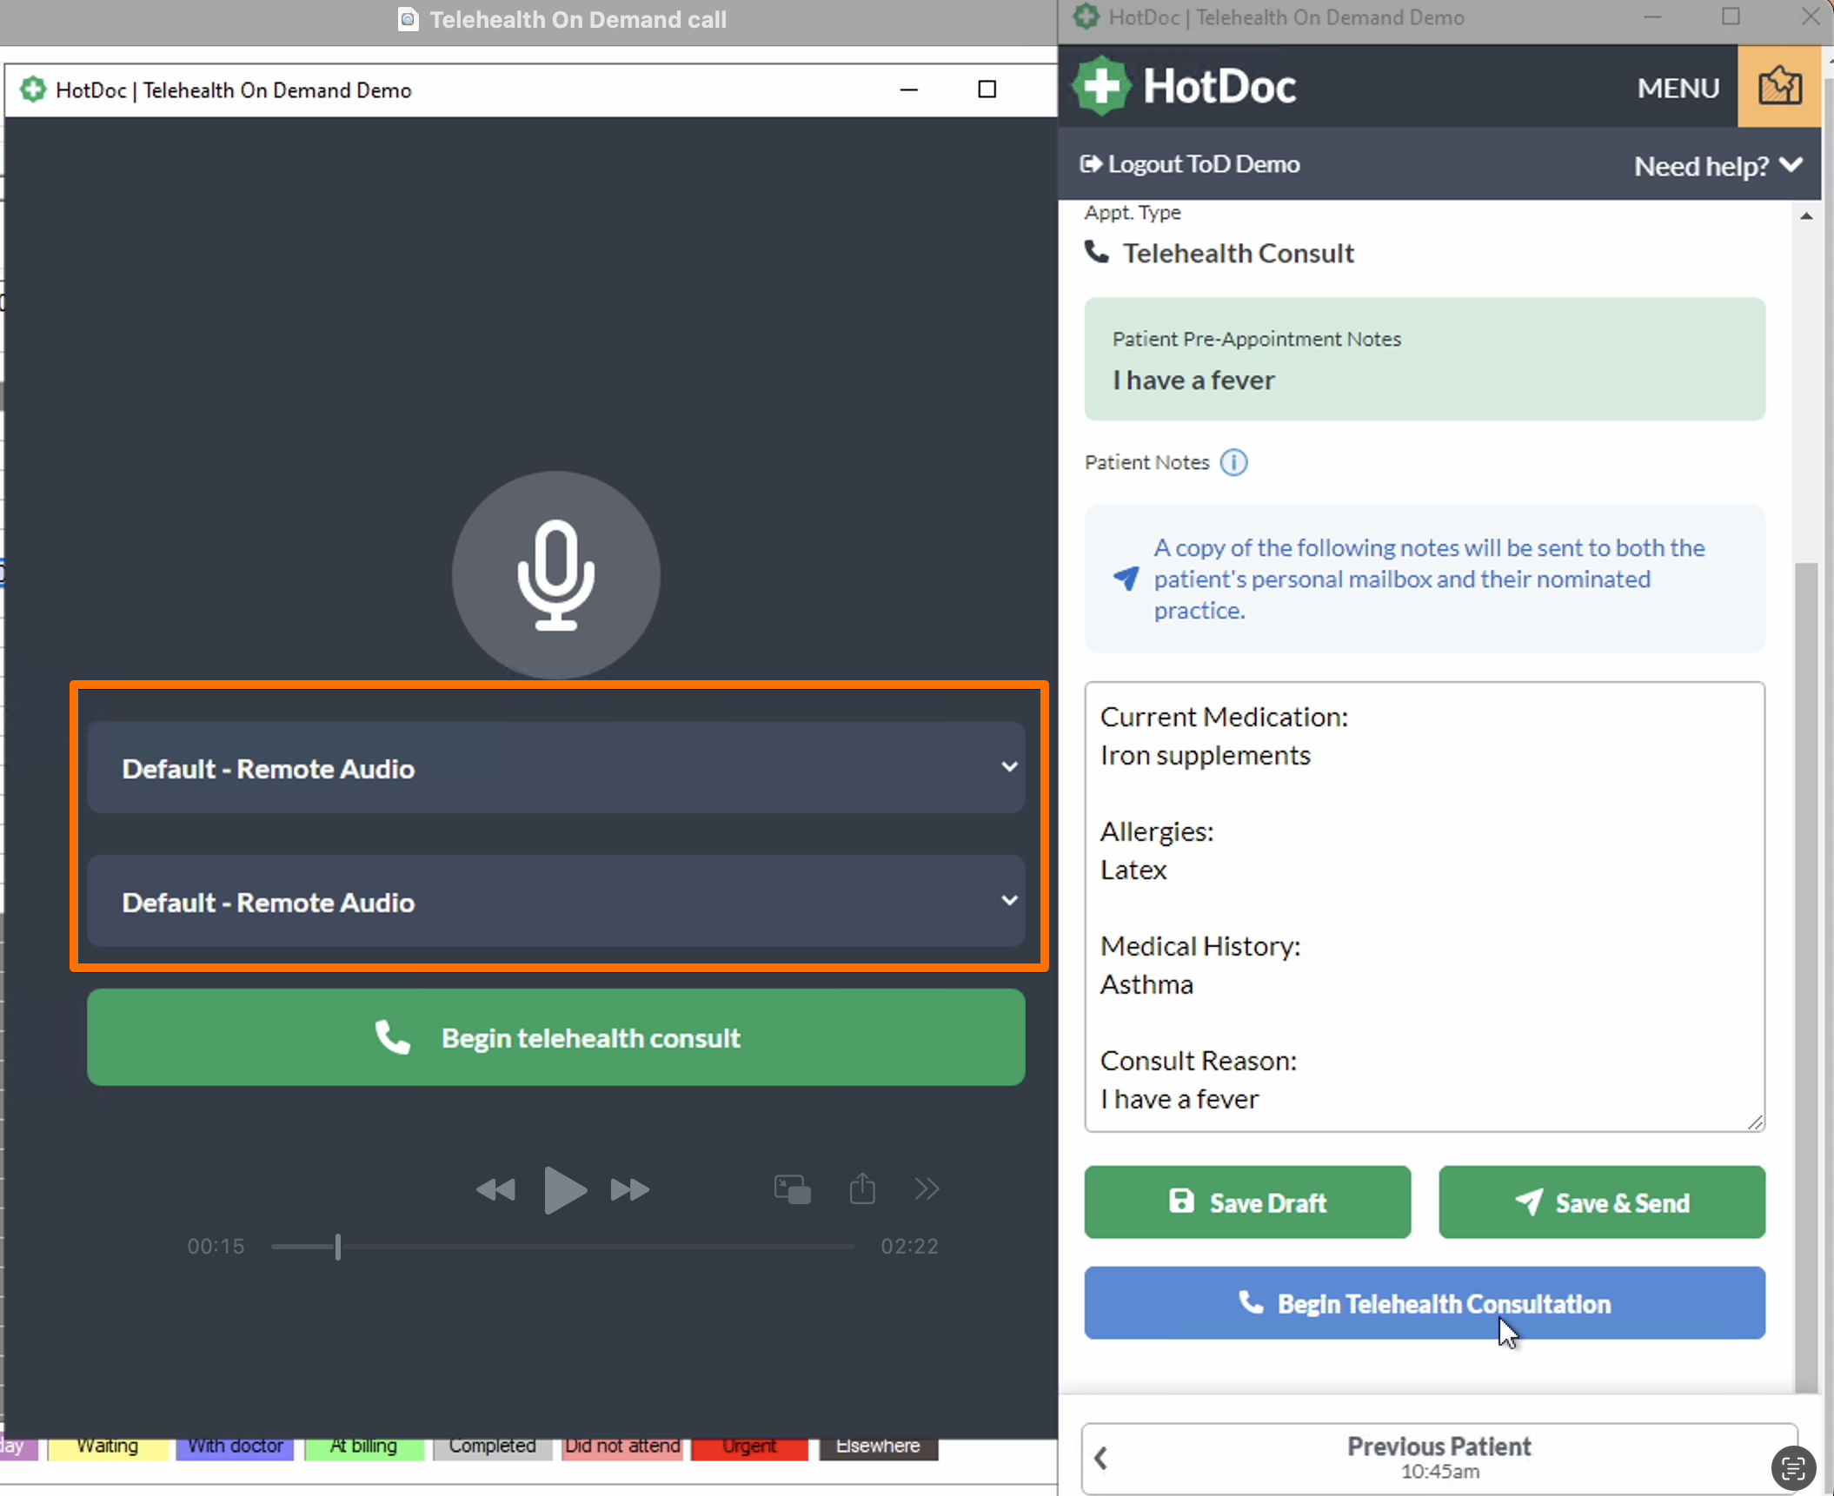The width and height of the screenshot is (1834, 1496).
Task: Fast forward the video playback
Action: point(630,1189)
